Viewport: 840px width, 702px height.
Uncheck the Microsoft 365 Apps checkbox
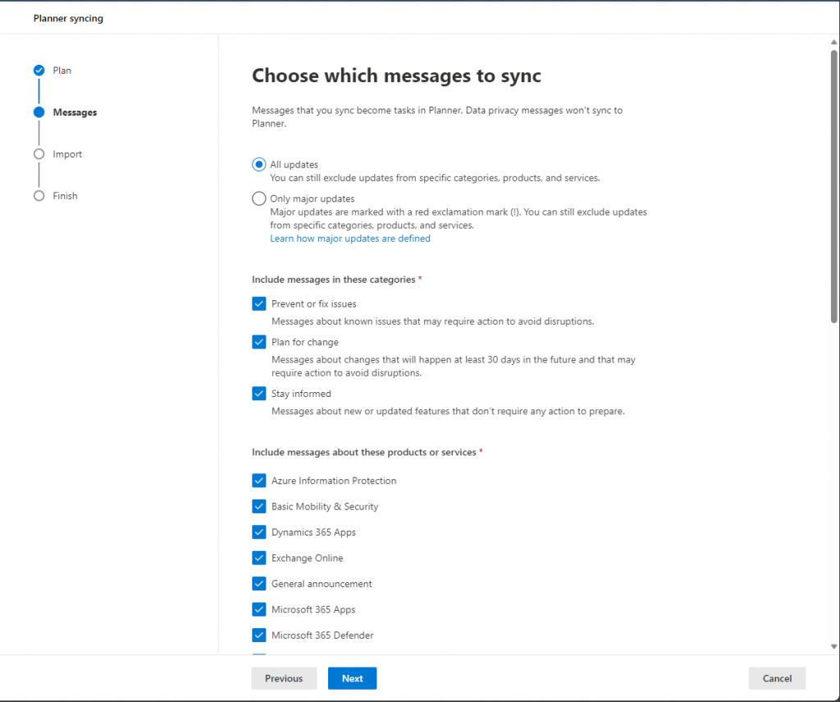click(x=259, y=609)
